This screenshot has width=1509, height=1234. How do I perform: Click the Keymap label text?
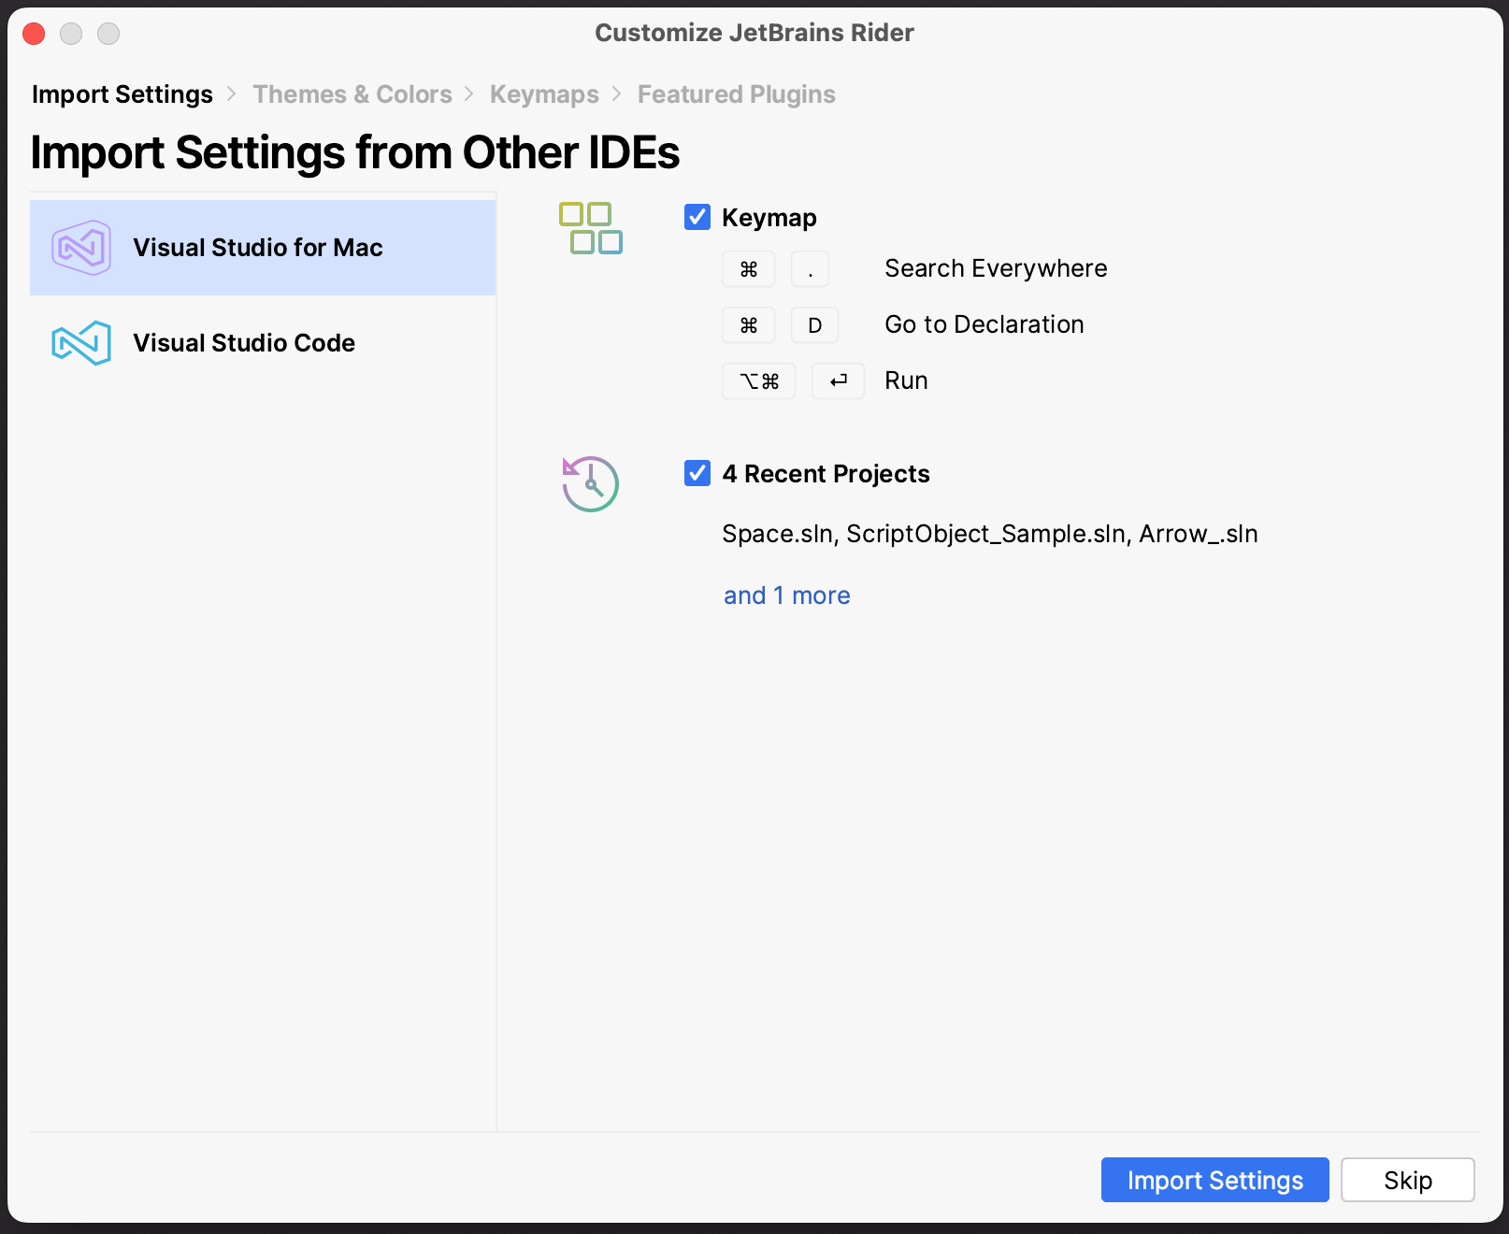(x=769, y=218)
